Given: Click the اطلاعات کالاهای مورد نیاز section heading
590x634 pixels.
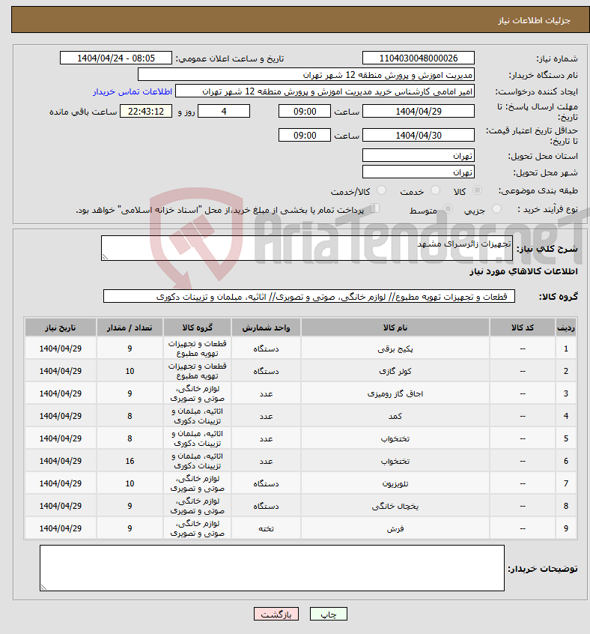Looking at the screenshot, I should [x=524, y=271].
